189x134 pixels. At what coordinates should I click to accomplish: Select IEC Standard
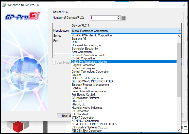click(124, 114)
